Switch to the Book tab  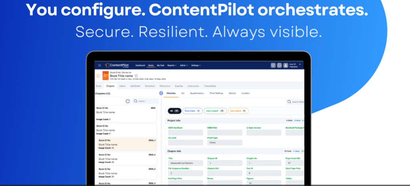point(98,86)
